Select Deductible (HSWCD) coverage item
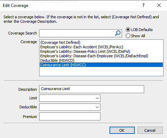 tap(57, 60)
